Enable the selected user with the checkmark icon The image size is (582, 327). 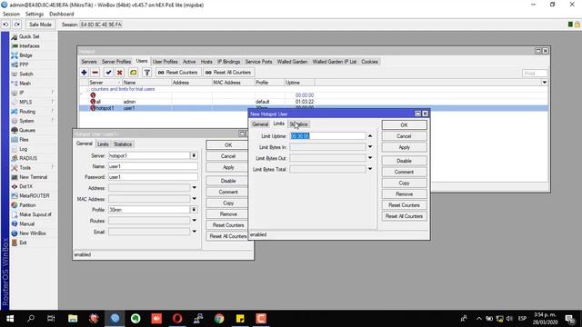click(x=108, y=73)
